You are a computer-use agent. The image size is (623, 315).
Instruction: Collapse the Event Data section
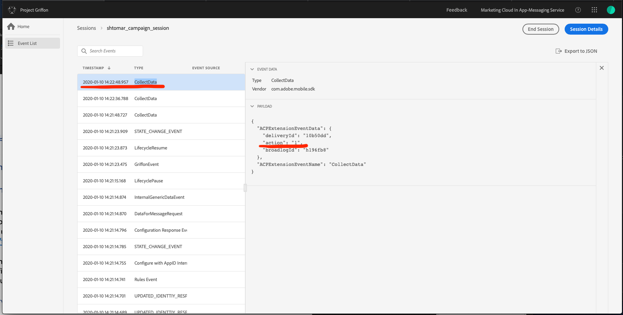coord(252,69)
